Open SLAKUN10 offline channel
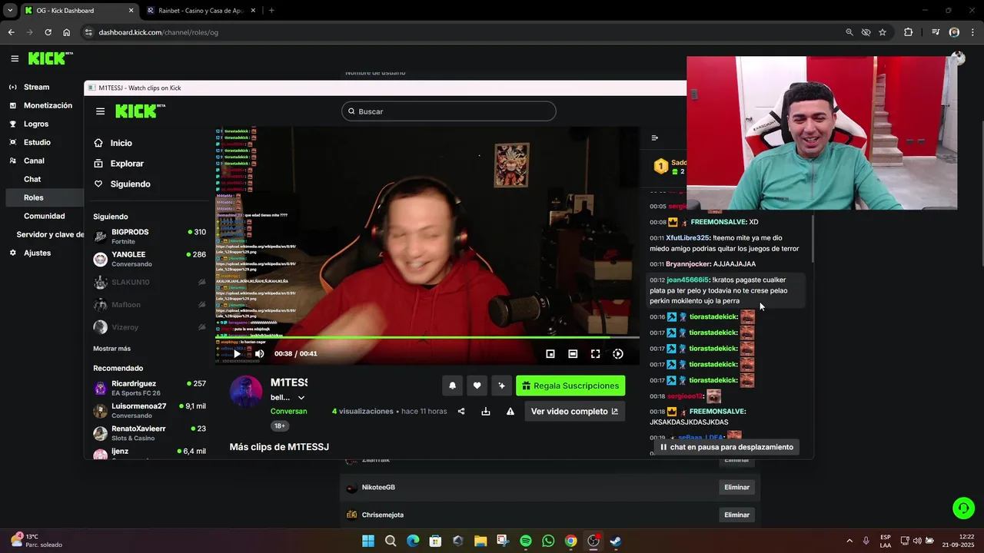 tap(150, 282)
